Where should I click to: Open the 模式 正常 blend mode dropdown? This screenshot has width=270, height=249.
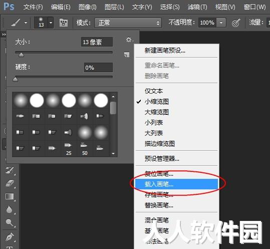(128, 23)
